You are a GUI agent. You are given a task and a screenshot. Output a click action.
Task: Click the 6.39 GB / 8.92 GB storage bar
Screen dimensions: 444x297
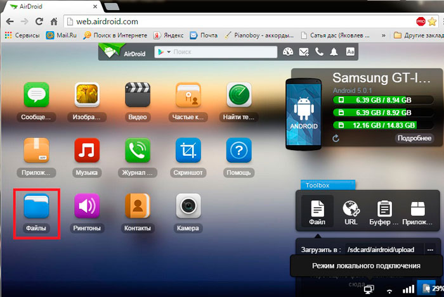[x=383, y=113]
